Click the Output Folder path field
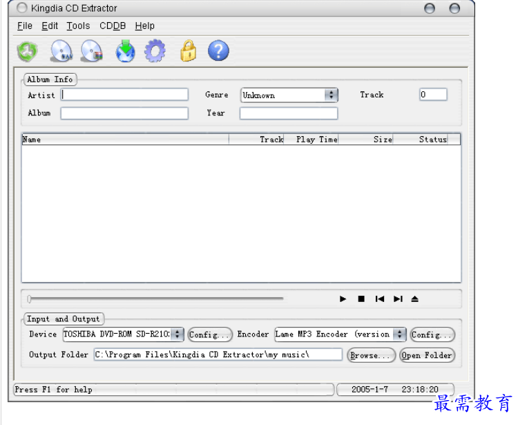Viewport: 518px width, 425px height. tap(218, 355)
